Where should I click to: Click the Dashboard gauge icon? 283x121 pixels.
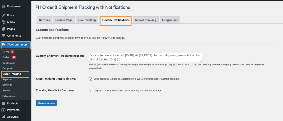tap(3, 6)
